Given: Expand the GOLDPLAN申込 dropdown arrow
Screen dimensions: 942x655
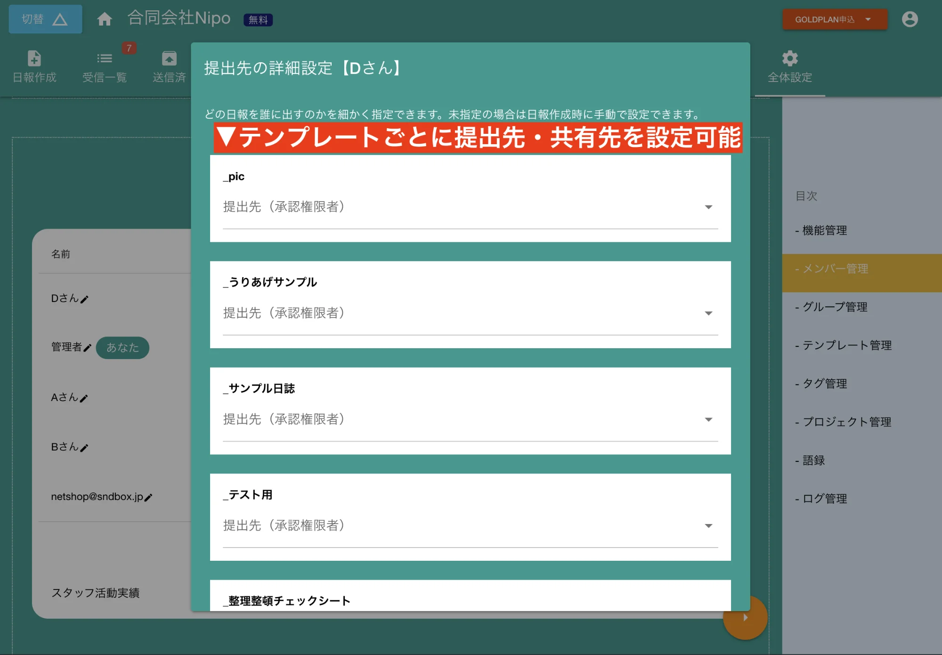Looking at the screenshot, I should [x=867, y=20].
